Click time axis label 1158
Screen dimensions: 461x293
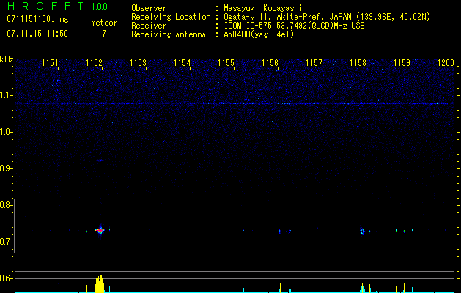(x=358, y=63)
